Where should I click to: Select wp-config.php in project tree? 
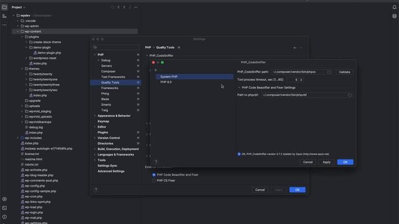click(x=35, y=186)
